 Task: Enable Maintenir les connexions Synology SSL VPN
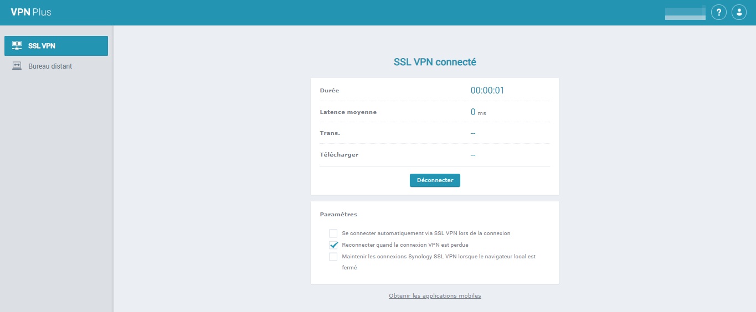coord(333,257)
